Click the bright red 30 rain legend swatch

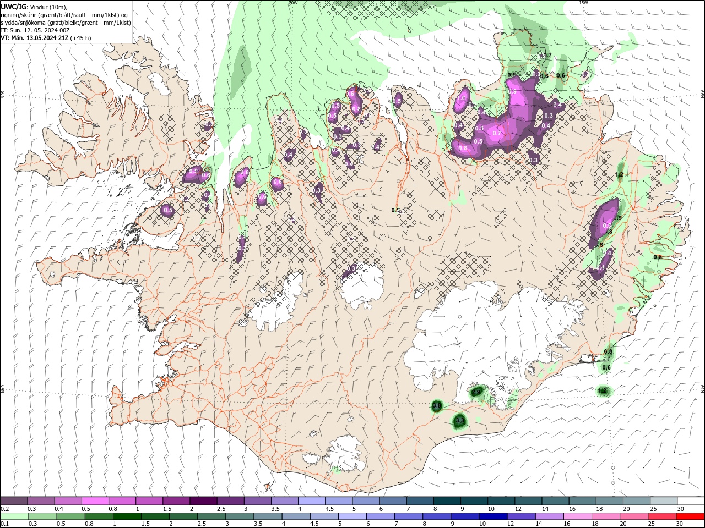tap(690, 516)
